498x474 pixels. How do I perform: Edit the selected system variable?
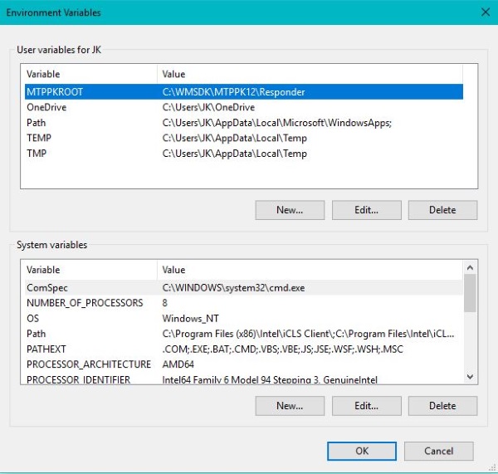pos(367,406)
